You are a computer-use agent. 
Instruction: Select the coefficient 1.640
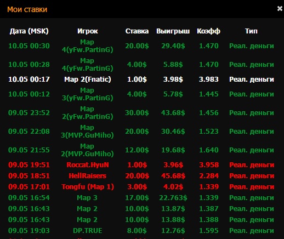coord(208,150)
